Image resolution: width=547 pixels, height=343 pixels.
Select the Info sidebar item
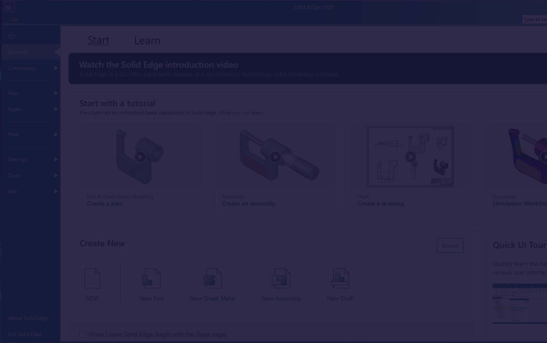tap(30, 192)
